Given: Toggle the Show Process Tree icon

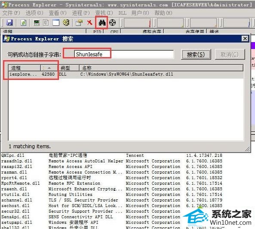Looking at the screenshot, I should (46, 22).
